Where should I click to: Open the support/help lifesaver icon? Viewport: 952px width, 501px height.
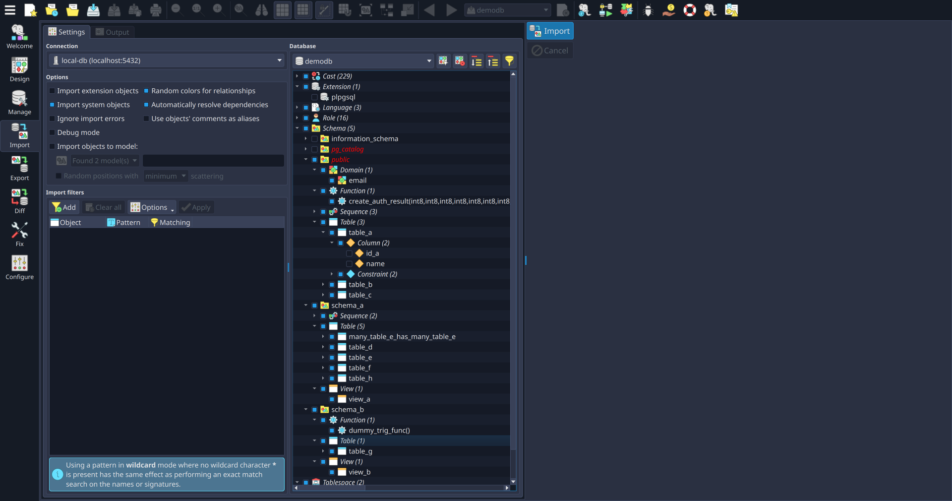click(690, 10)
